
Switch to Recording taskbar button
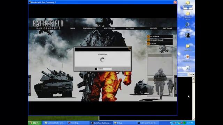78,123
